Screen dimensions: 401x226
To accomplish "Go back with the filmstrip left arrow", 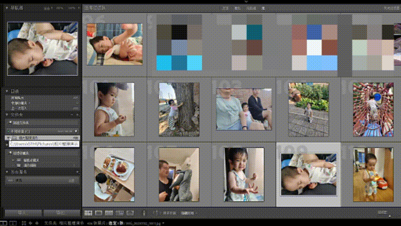I will pos(31,223).
